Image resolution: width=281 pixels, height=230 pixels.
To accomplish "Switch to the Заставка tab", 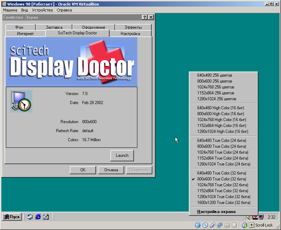I will click(54, 27).
